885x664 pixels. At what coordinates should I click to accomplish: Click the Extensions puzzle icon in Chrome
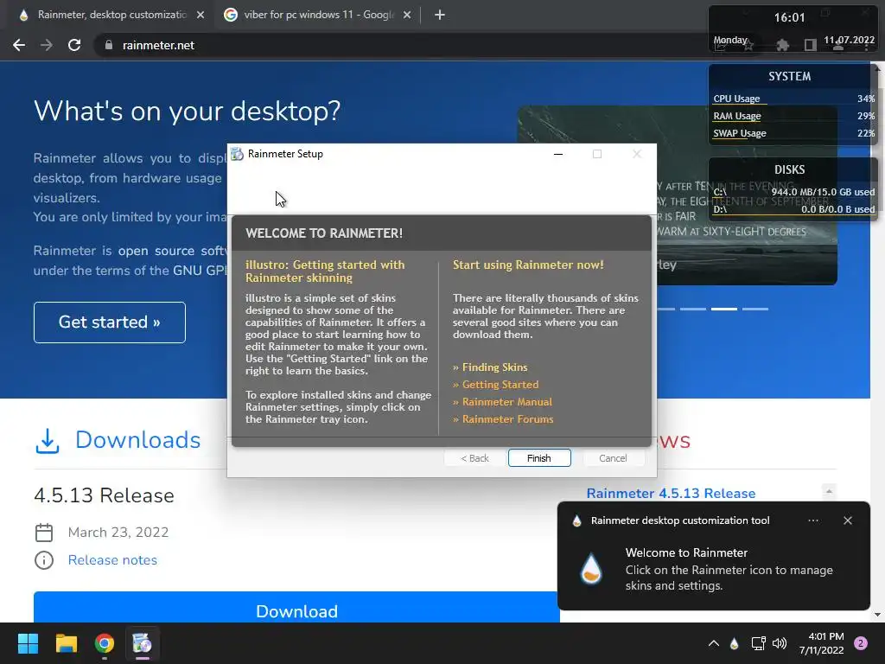[x=782, y=45]
